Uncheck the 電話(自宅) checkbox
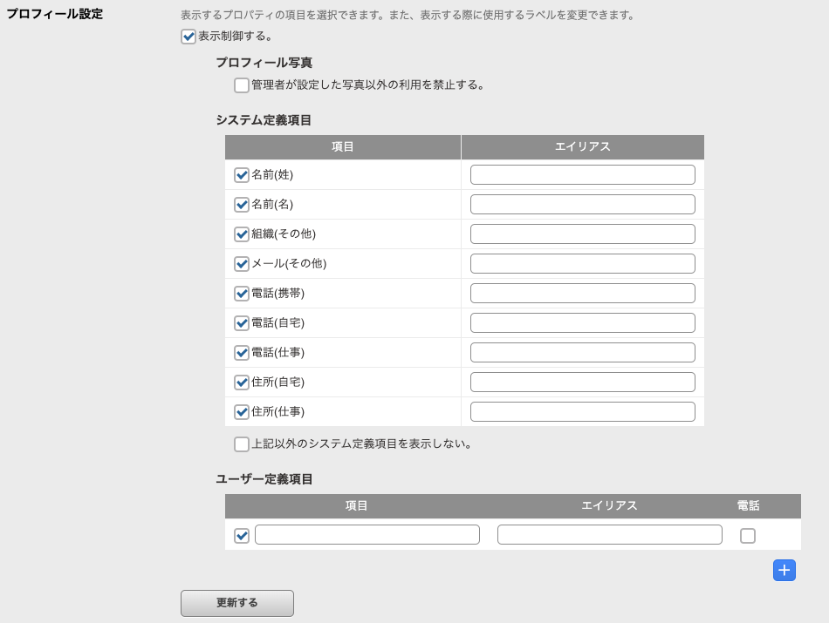 pos(242,322)
